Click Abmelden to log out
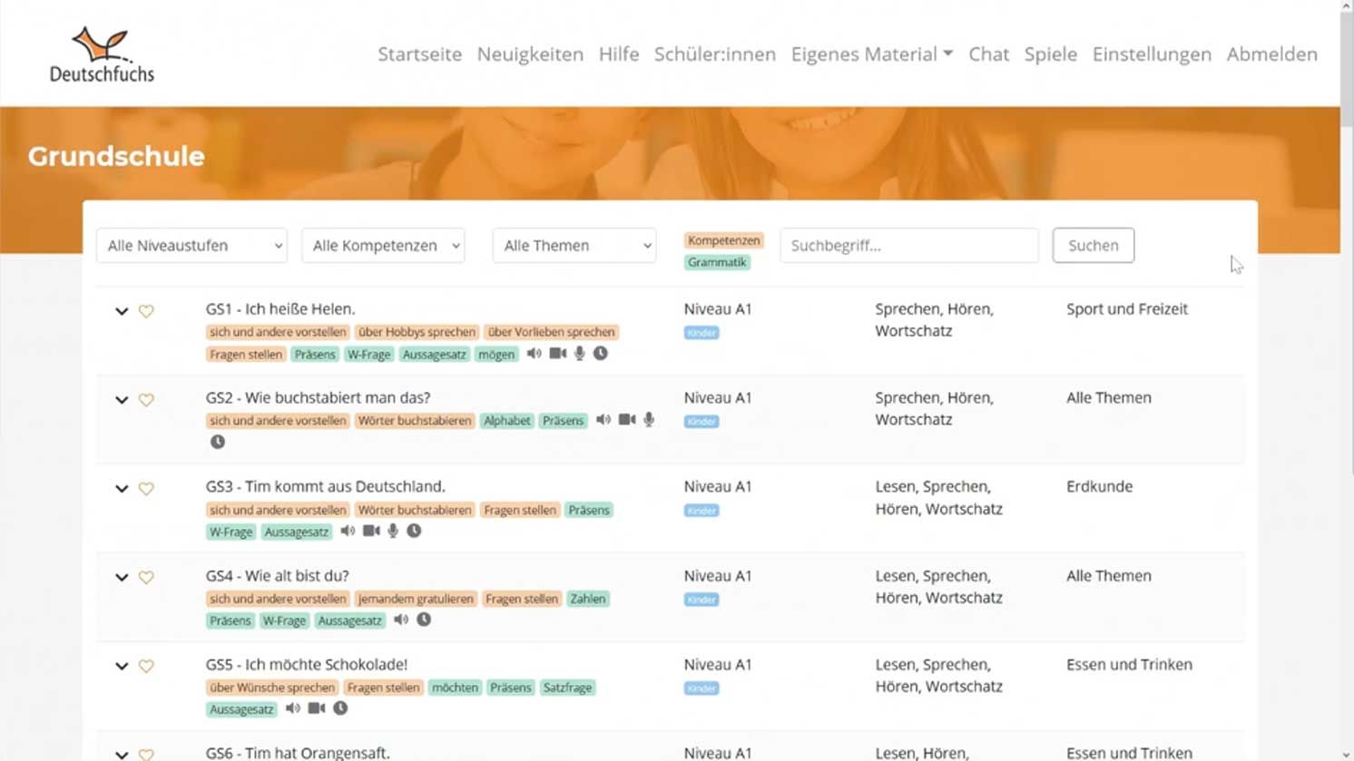Image resolution: width=1354 pixels, height=761 pixels. coord(1271,54)
